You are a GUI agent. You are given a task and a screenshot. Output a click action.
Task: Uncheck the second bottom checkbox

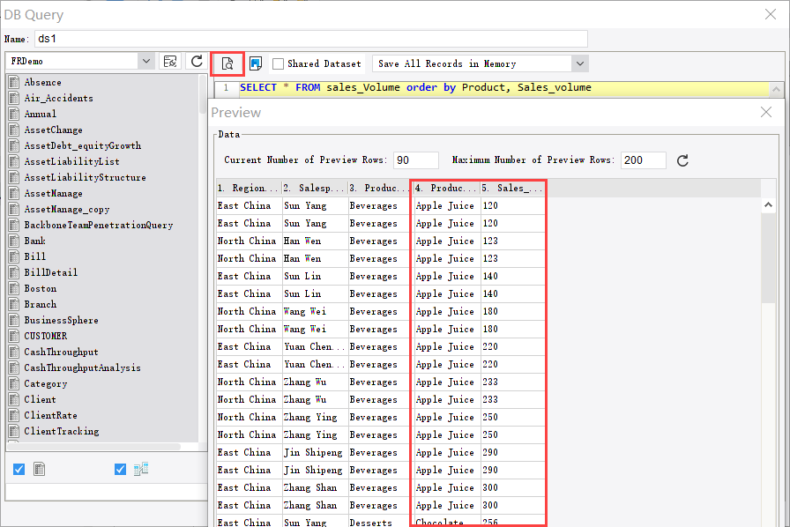coord(120,469)
